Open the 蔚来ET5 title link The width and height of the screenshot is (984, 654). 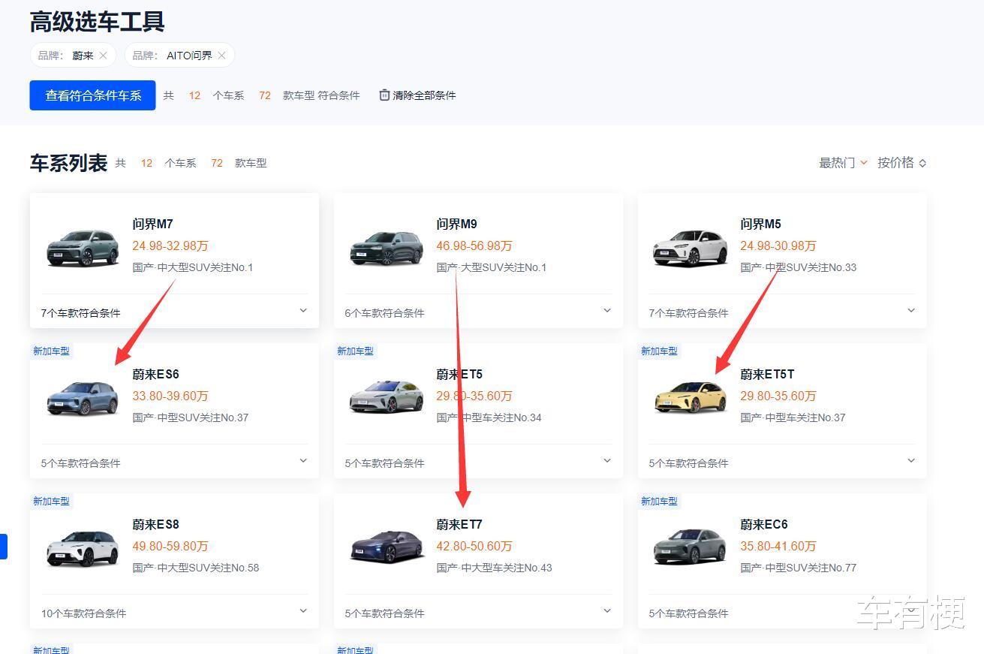[x=460, y=374]
